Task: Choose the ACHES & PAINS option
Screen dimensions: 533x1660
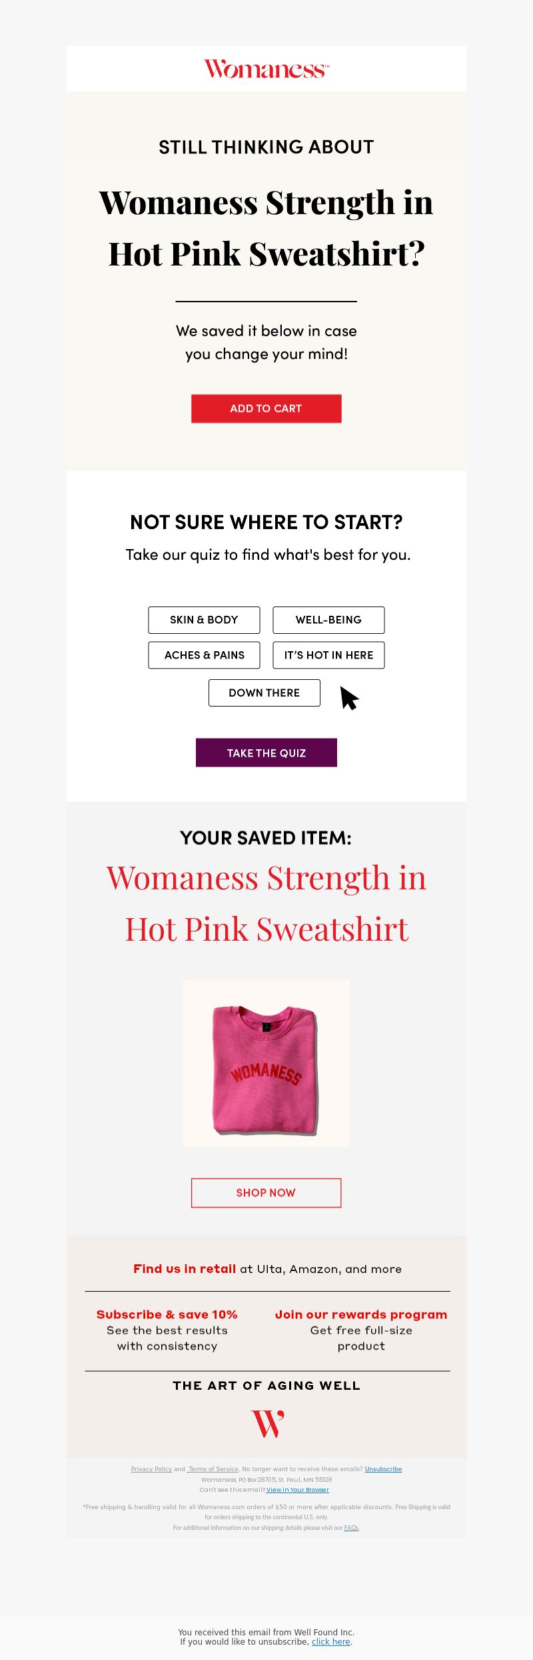Action: (204, 655)
